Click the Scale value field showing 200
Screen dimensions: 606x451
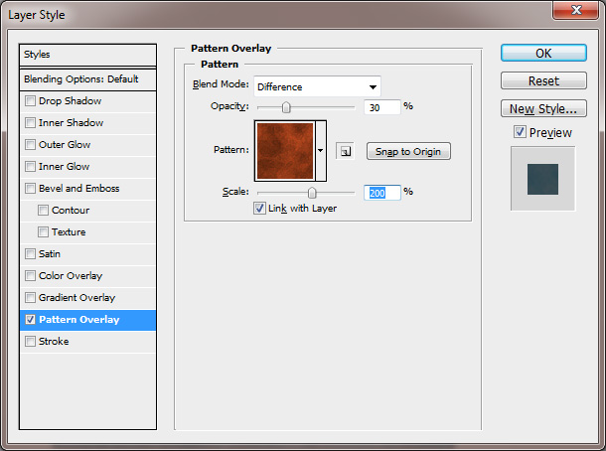pos(381,193)
